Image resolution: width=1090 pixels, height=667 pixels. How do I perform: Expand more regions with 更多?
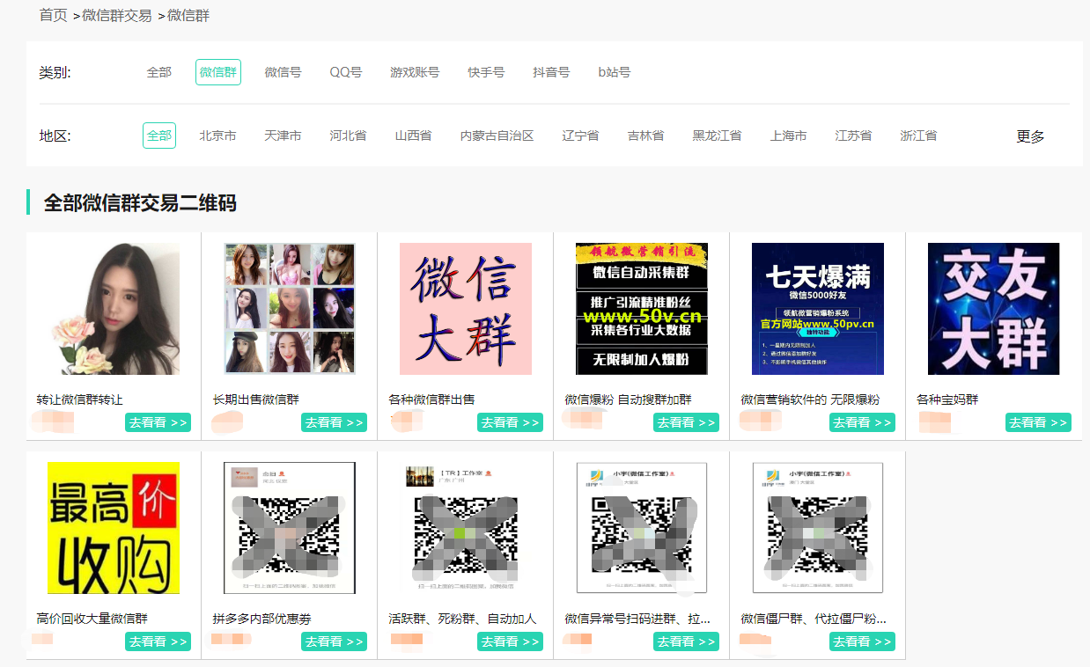pyautogui.click(x=1030, y=136)
